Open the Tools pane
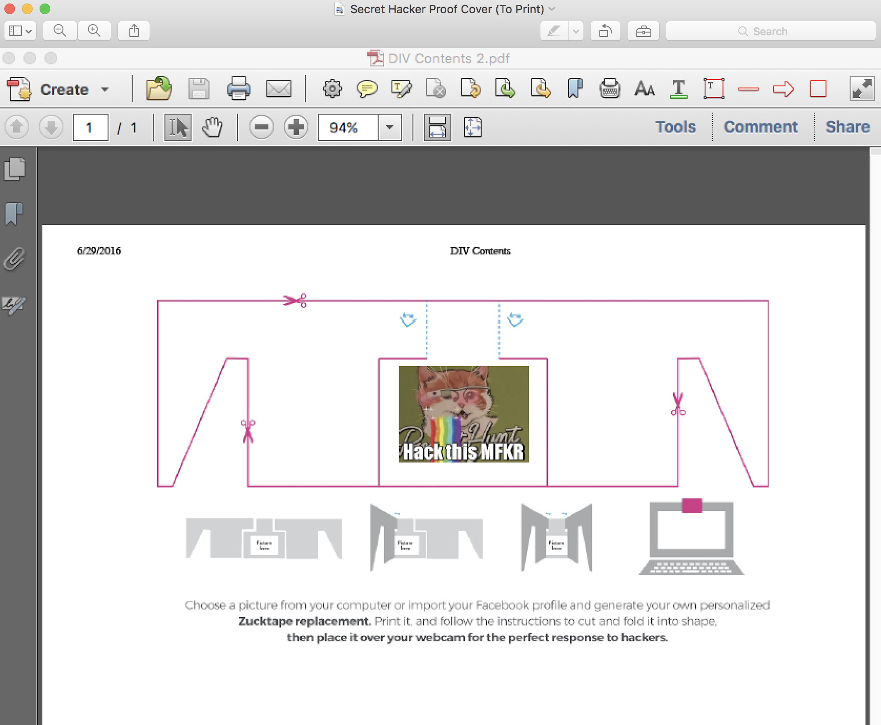881x725 pixels. (x=675, y=127)
